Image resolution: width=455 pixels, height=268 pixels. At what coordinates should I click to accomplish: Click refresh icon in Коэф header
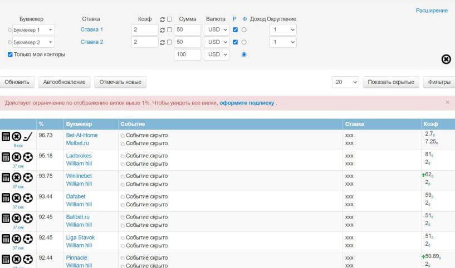[x=163, y=19]
